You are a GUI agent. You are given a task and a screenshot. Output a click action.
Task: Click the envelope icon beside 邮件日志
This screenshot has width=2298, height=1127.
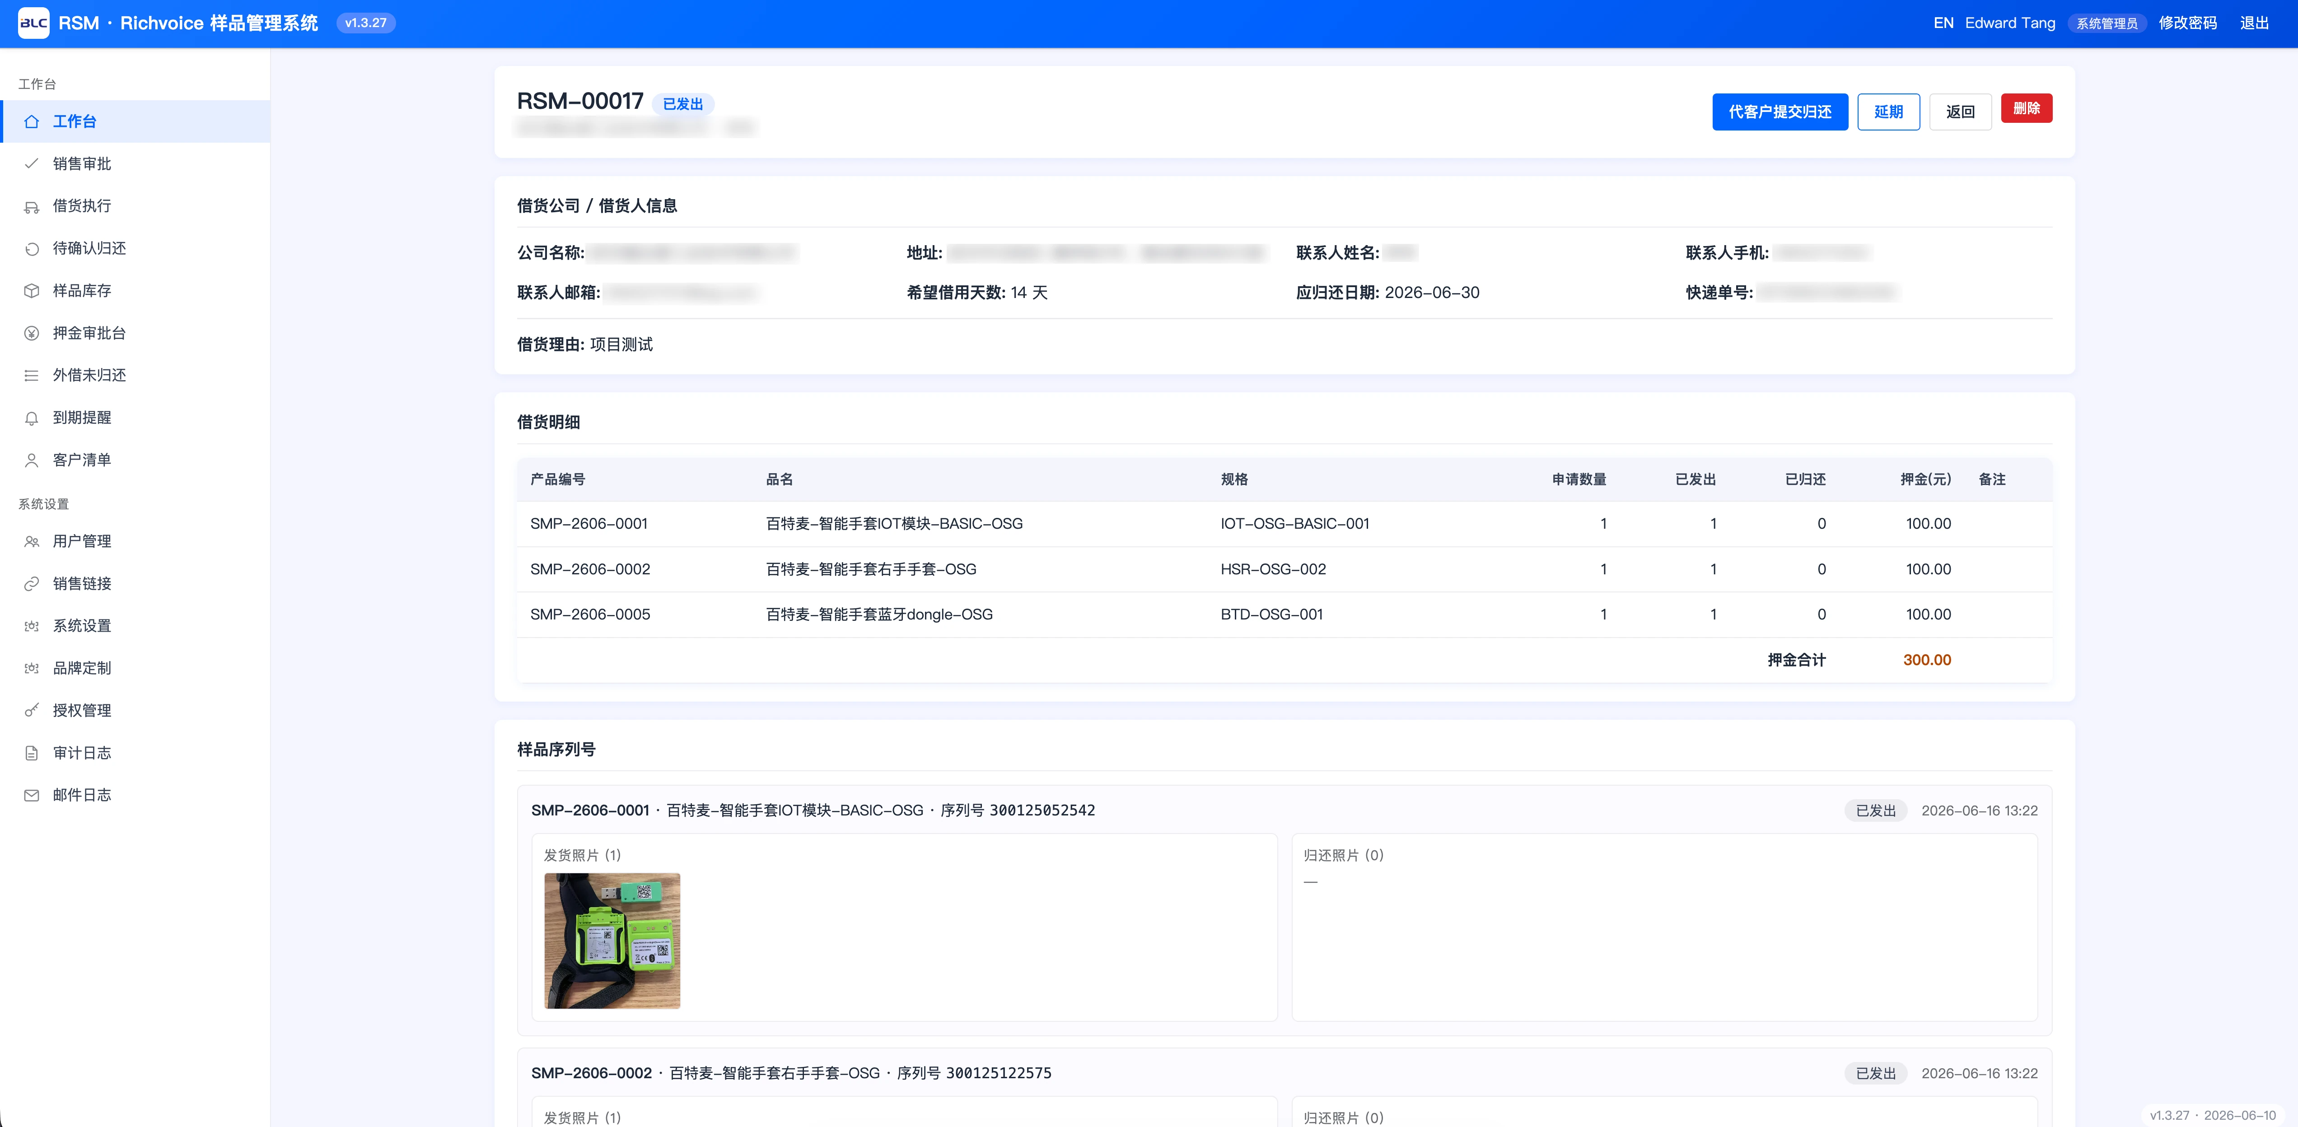coord(31,795)
